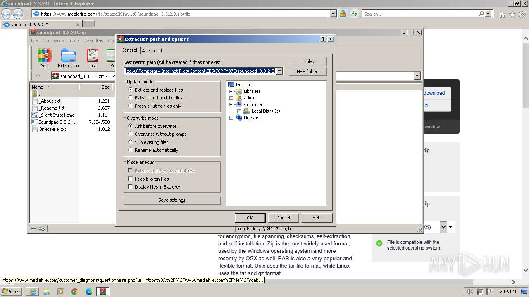The height and width of the screenshot is (297, 529).
Task: Select Skip existing files
Action: click(x=131, y=142)
